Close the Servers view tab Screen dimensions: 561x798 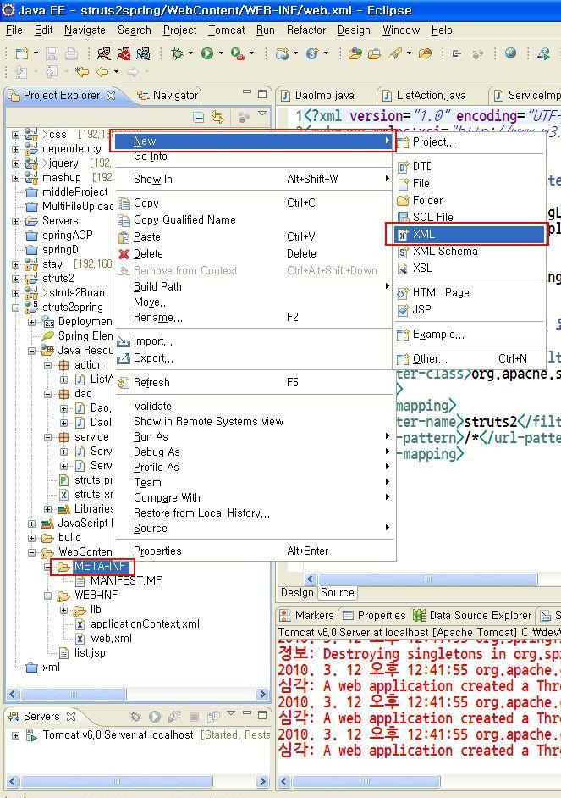pos(71,716)
